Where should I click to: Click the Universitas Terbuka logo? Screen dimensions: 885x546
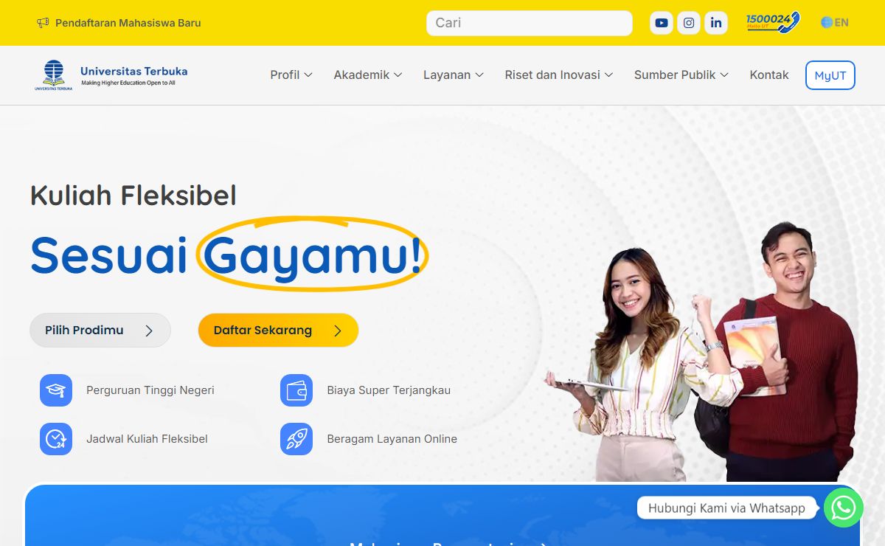coord(111,75)
